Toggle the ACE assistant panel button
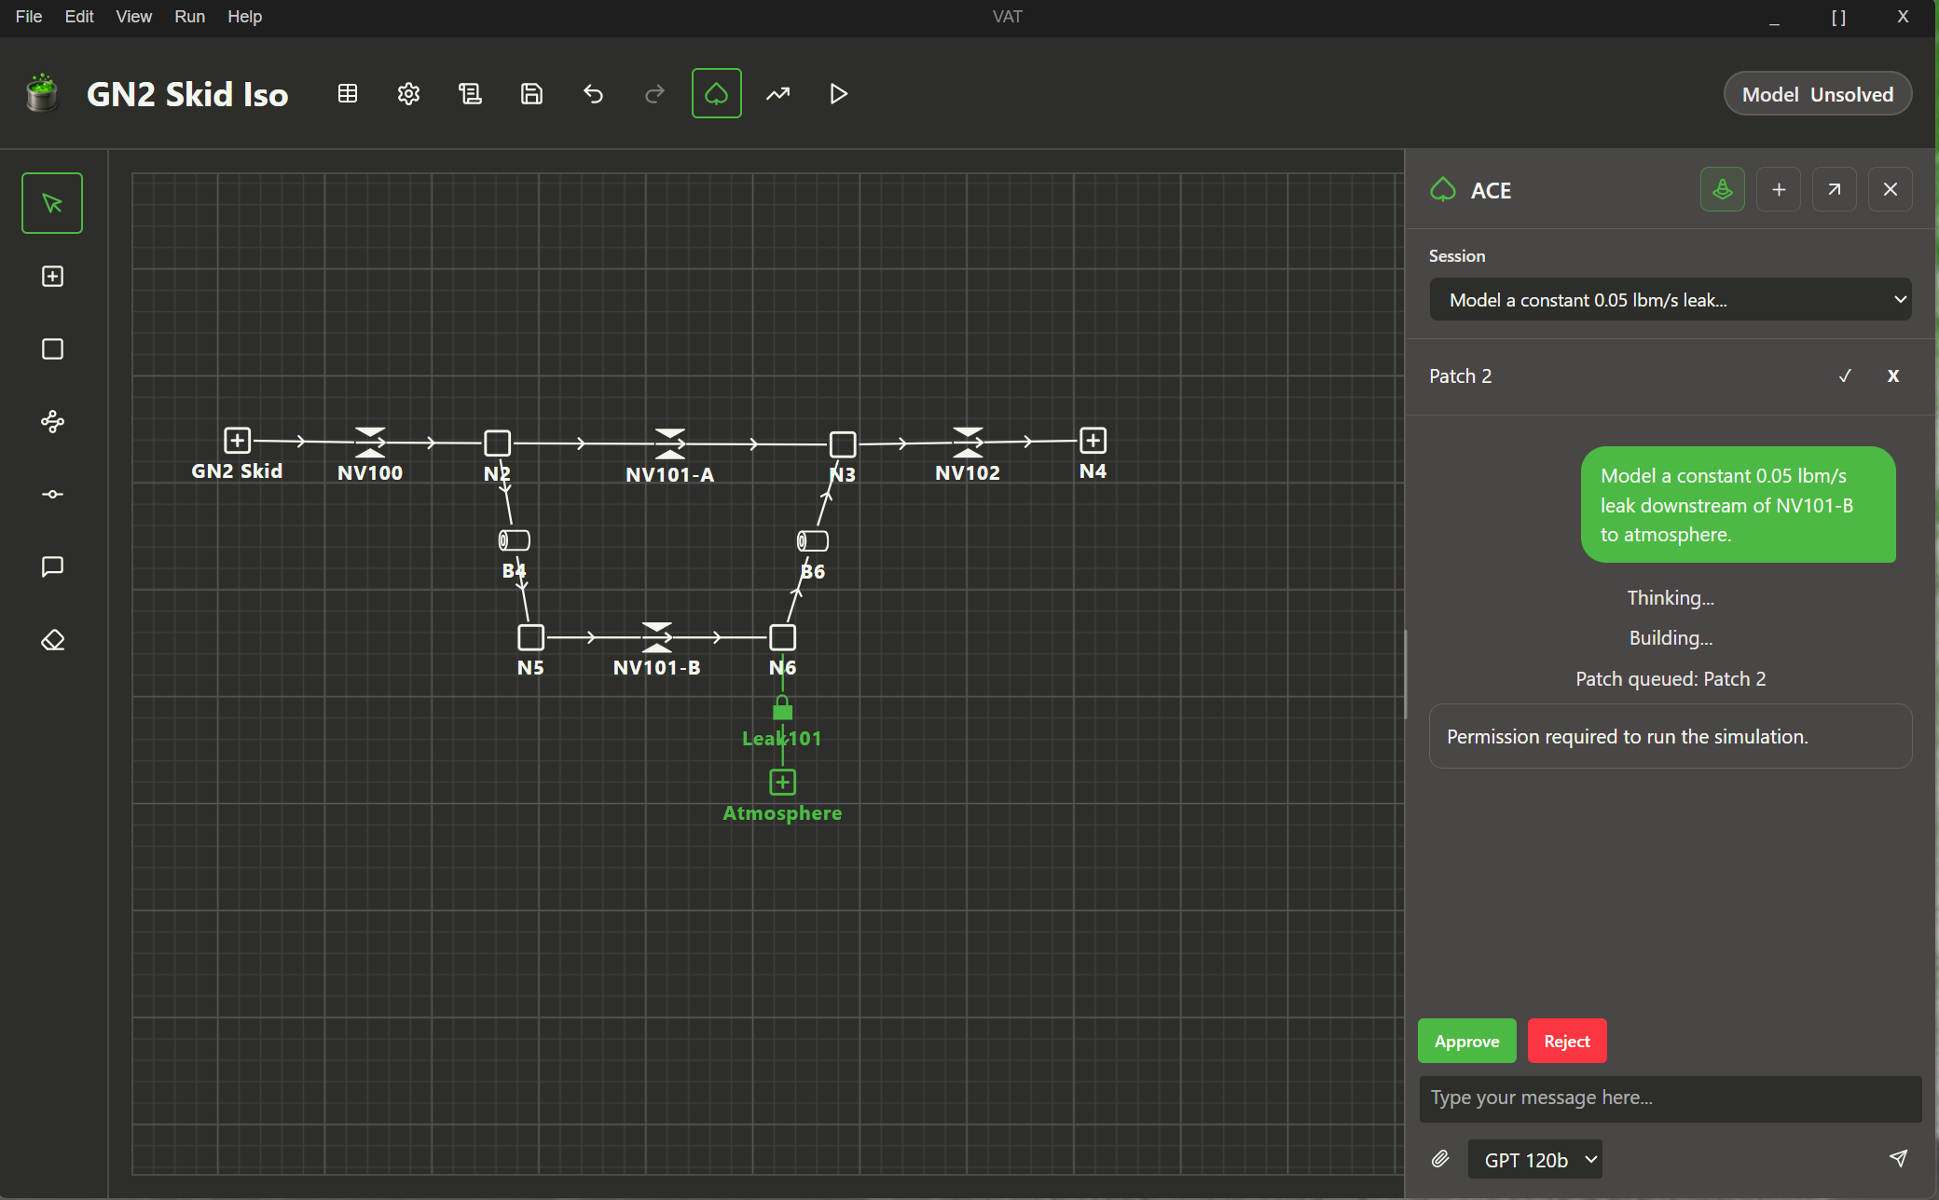Screen dimensions: 1939x1200 tap(716, 93)
